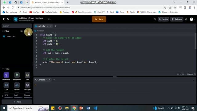Screen dimensions: 197x111
Task: Open the Chrome three-dot menu
Action: coord(194,7)
